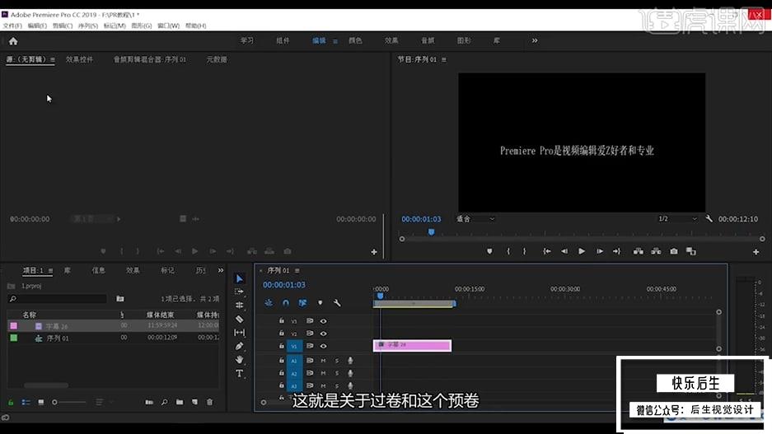The image size is (772, 434).
Task: Export a frame with the camera icon
Action: pyautogui.click(x=673, y=251)
